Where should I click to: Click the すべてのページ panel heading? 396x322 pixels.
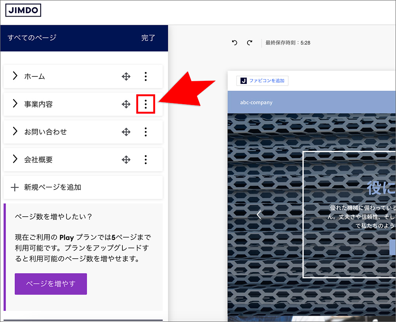pyautogui.click(x=32, y=38)
